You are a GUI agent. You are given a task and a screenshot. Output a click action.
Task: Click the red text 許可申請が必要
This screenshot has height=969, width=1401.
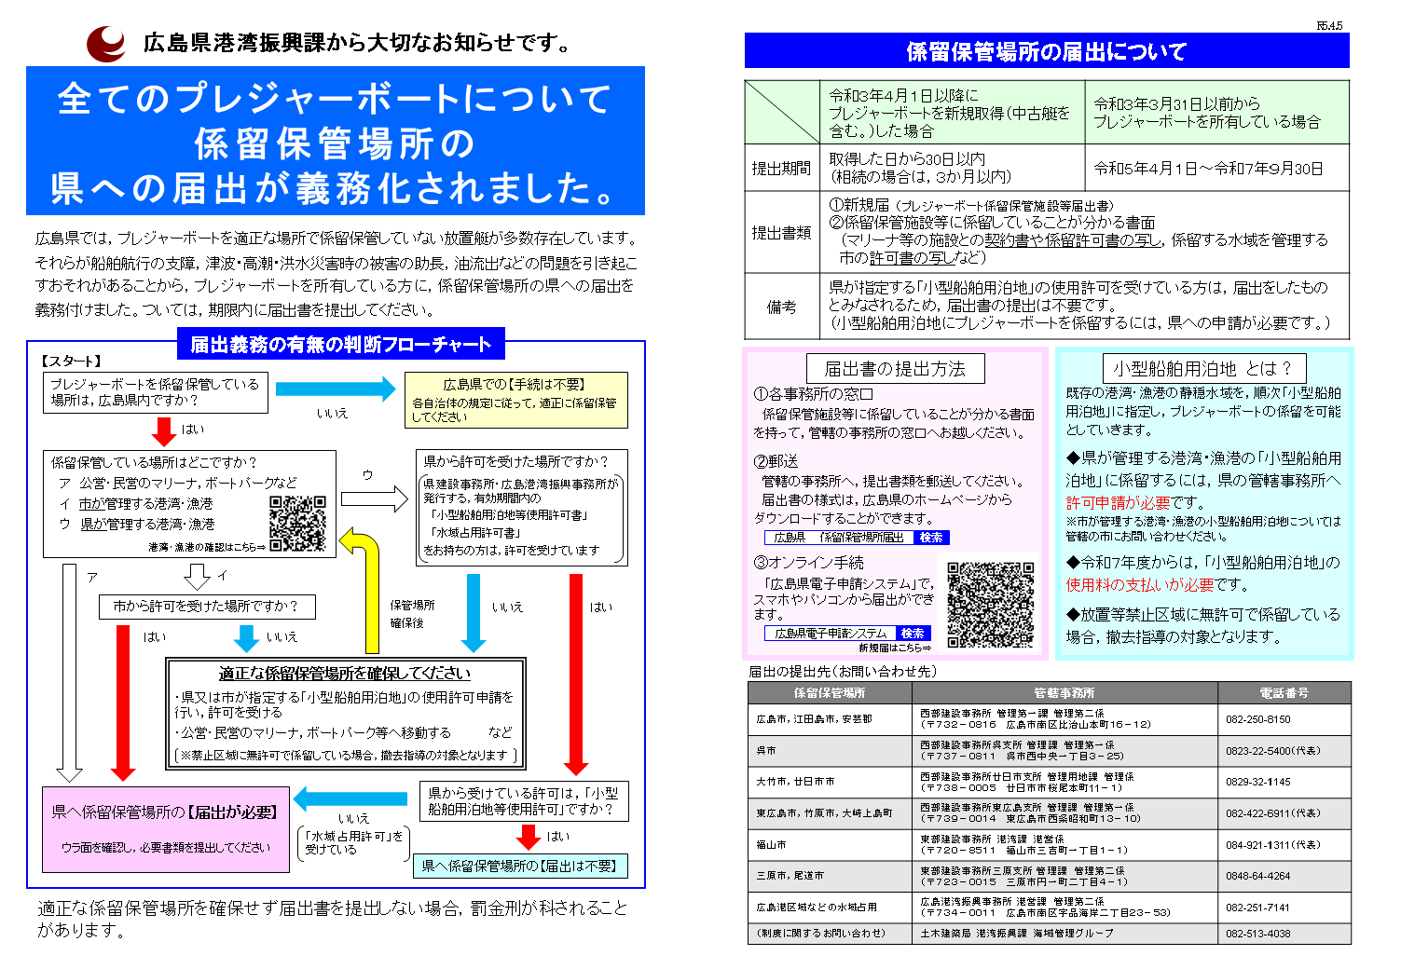point(1118,502)
